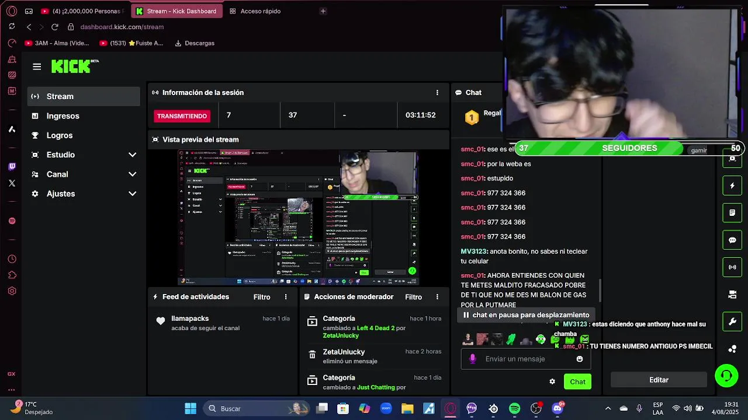Click purple microphone icon in message box
This screenshot has height=420, width=748.
[473, 359]
